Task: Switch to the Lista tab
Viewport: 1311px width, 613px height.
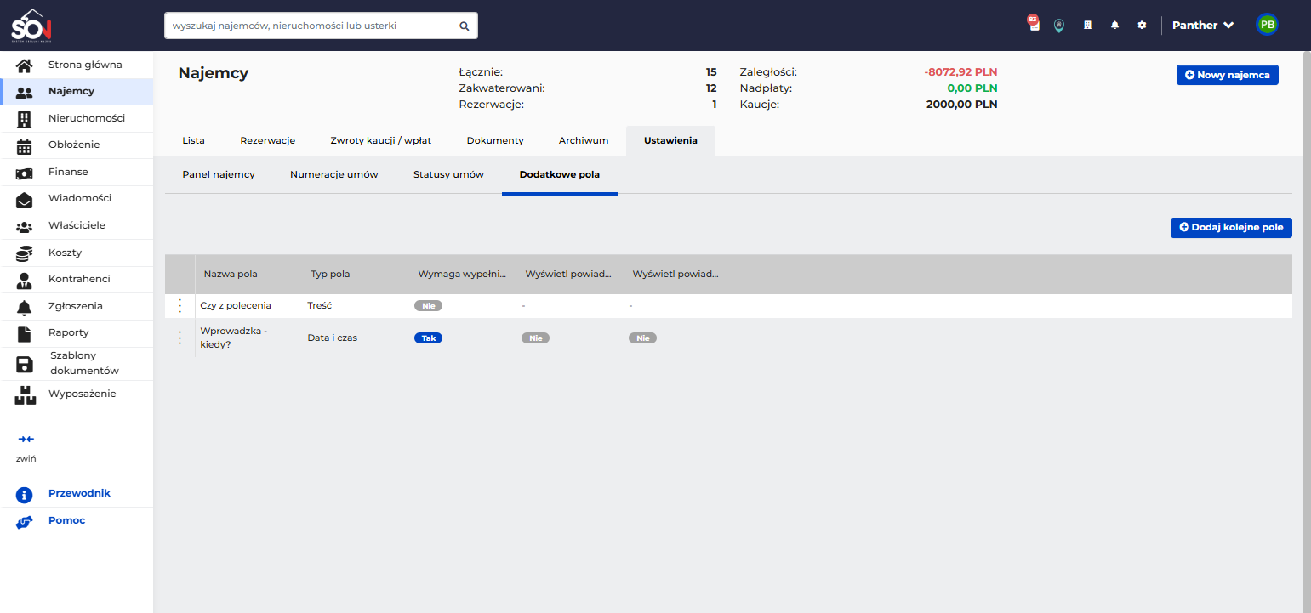Action: (x=194, y=140)
